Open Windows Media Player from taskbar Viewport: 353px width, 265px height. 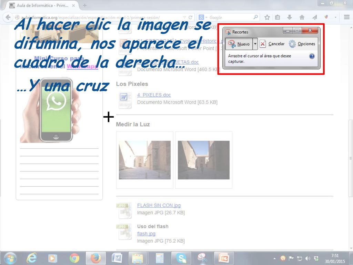coord(52,258)
